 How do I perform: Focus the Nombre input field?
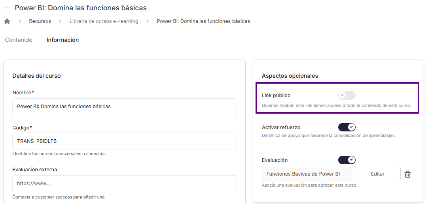(x=125, y=107)
